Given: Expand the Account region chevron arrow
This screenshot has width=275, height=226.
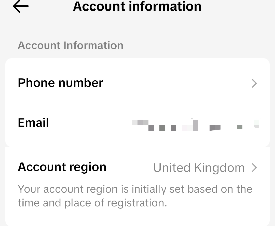Looking at the screenshot, I should point(254,168).
